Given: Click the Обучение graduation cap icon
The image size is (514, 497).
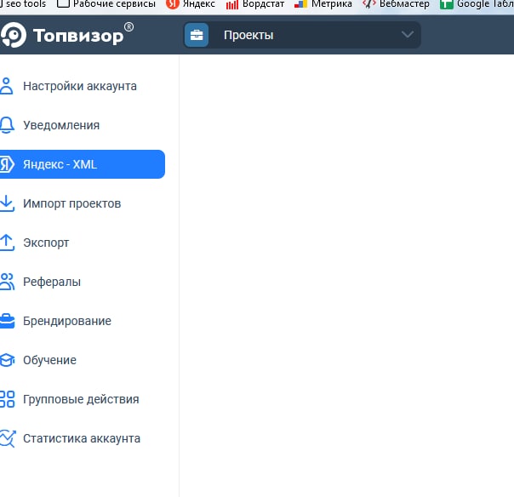Looking at the screenshot, I should pyautogui.click(x=7, y=360).
